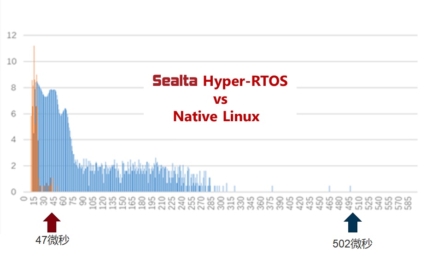This screenshot has width=426, height=264.
Task: Click the y-axis label "4"
Action: click(x=13, y=140)
